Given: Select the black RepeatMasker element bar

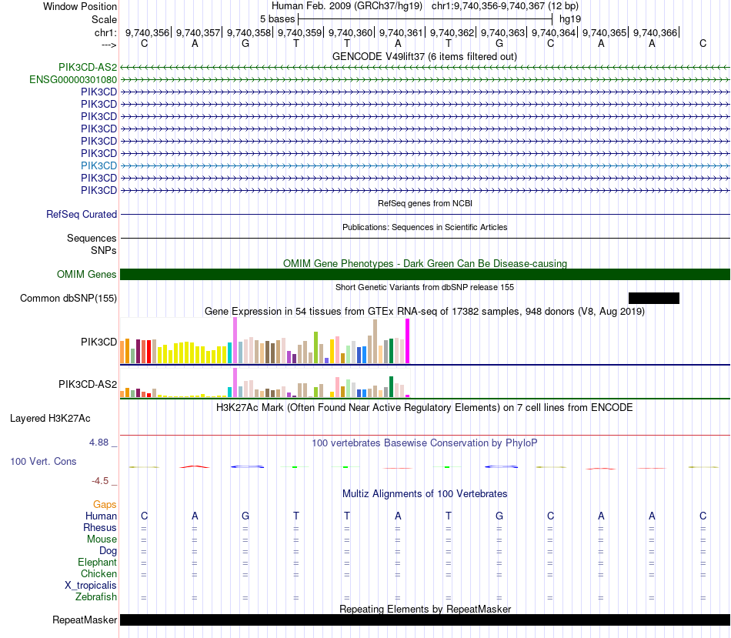Looking at the screenshot, I should (x=425, y=620).
